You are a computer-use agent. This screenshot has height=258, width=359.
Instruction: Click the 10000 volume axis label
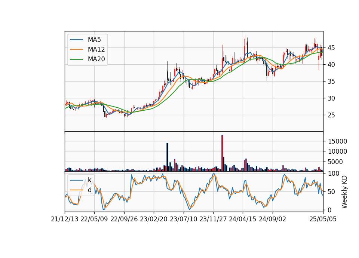(337, 151)
